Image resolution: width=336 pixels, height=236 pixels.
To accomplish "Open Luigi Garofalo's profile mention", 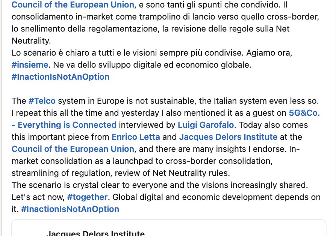I will point(206,125).
